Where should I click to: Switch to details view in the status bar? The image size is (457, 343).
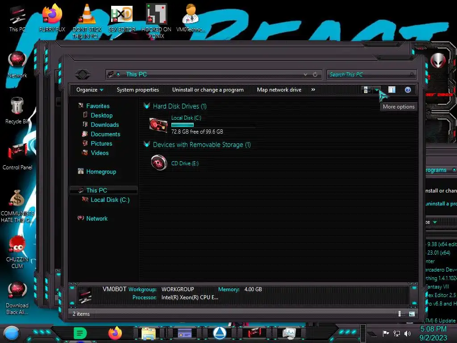click(401, 314)
